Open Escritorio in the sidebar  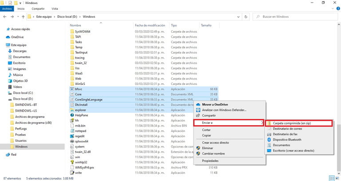[19, 63]
